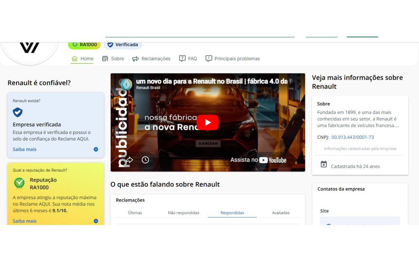This screenshot has height=279, width=419.
Task: Click the share arrow icon on video
Action: (x=129, y=160)
